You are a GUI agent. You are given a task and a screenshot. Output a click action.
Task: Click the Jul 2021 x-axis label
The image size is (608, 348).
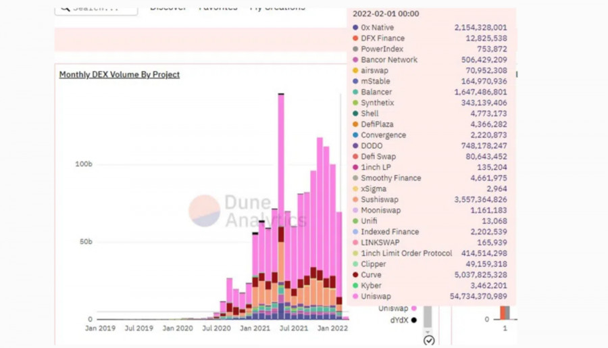[x=294, y=328]
